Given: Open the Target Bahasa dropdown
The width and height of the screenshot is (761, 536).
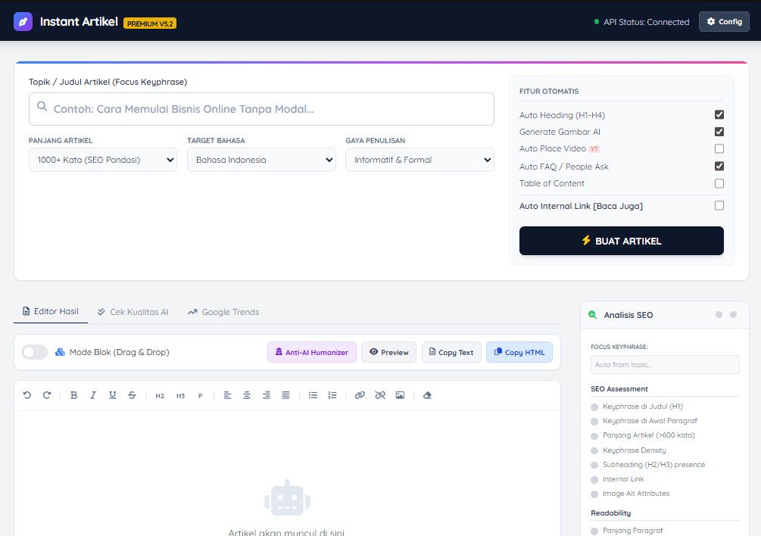Looking at the screenshot, I should click(261, 160).
